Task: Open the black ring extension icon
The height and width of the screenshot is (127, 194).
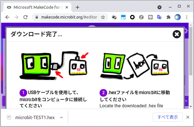Action: [x=132, y=17]
